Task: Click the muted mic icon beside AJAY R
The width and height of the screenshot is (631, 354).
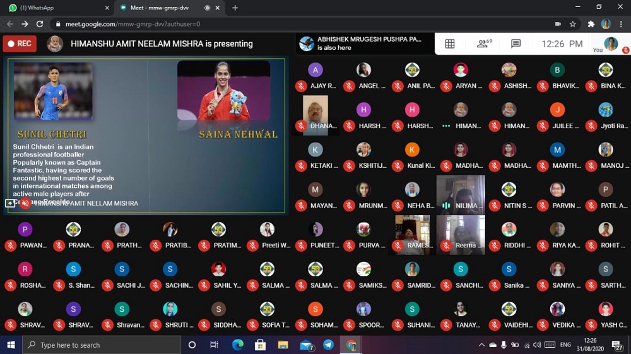Action: pos(301,86)
